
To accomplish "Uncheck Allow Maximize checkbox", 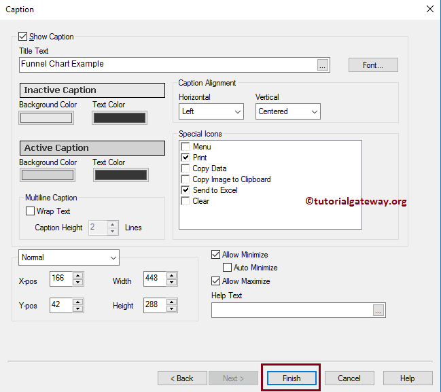I will (x=215, y=281).
